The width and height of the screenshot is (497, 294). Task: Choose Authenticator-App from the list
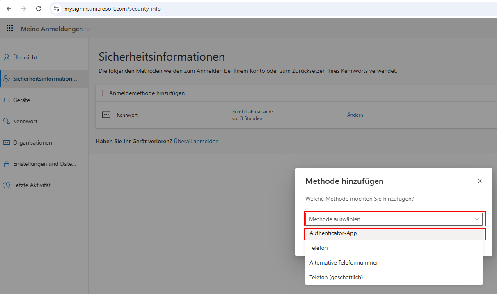point(394,233)
